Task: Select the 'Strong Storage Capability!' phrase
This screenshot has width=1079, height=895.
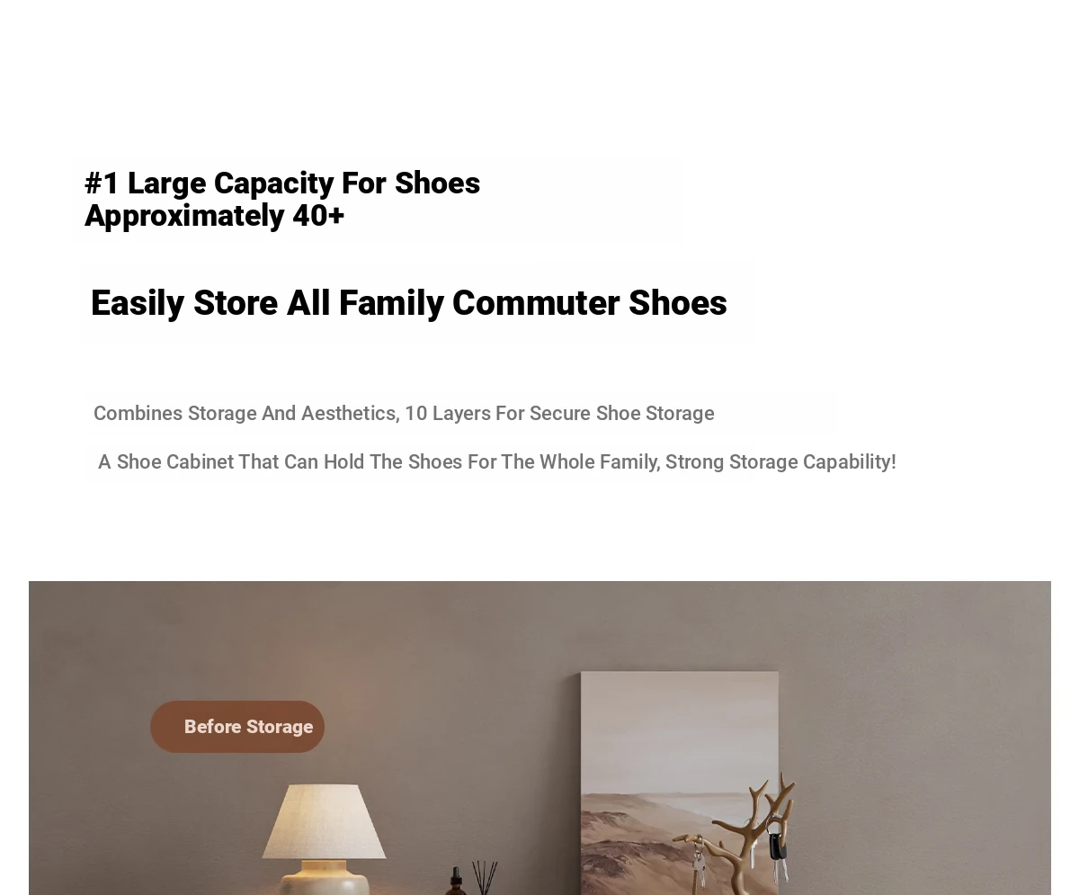Action: tap(780, 462)
